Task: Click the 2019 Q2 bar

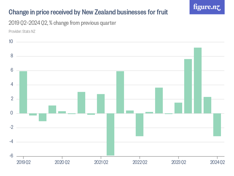Action: click(23, 92)
